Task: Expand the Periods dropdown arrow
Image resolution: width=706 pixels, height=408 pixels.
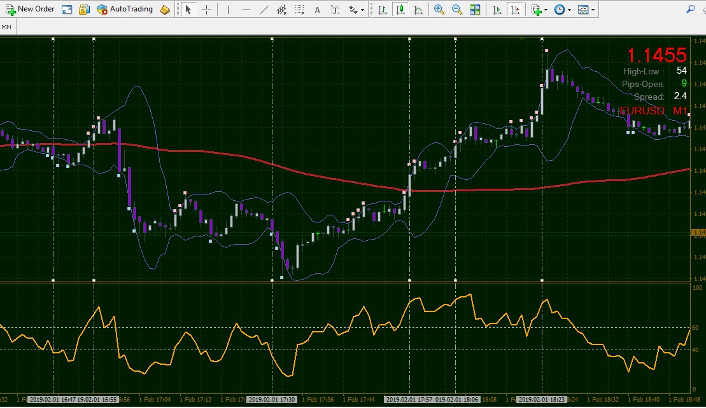Action: (x=570, y=10)
